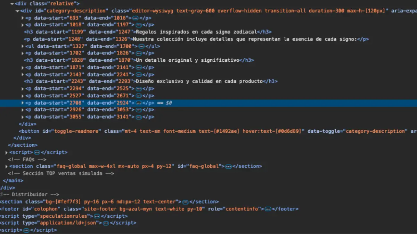Click 'Sección TOP ventas simulada' comment
Screen dimensions: 417x234
pos(61,173)
